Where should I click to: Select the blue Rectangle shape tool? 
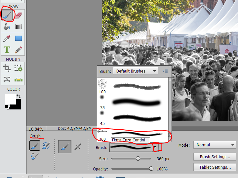18,38
